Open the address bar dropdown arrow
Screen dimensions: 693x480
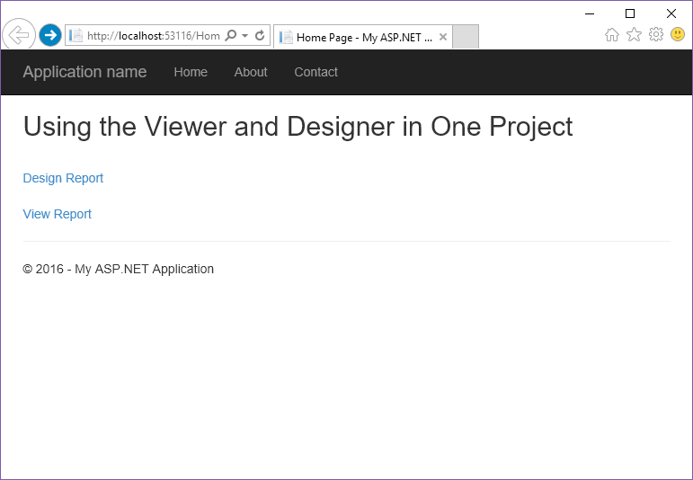pyautogui.click(x=244, y=35)
